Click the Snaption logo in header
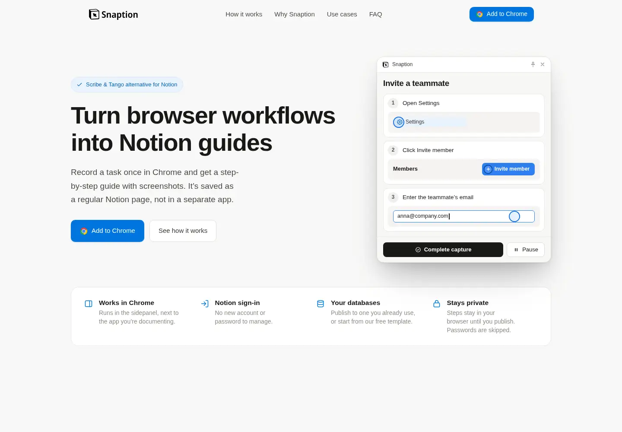This screenshot has height=432, width=622. pos(113,14)
